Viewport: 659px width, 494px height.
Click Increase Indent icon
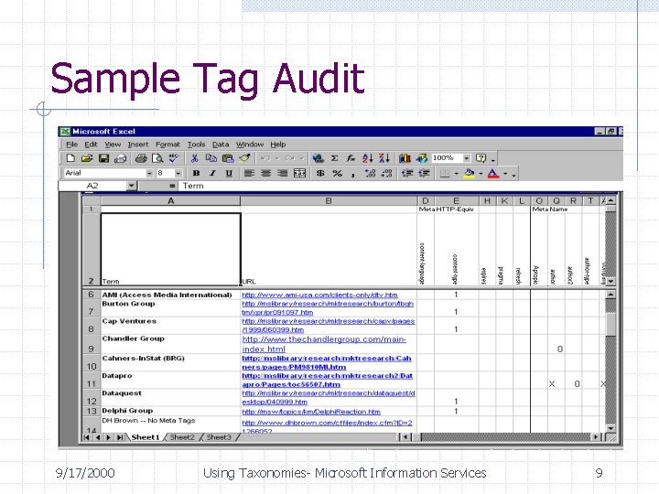click(424, 173)
